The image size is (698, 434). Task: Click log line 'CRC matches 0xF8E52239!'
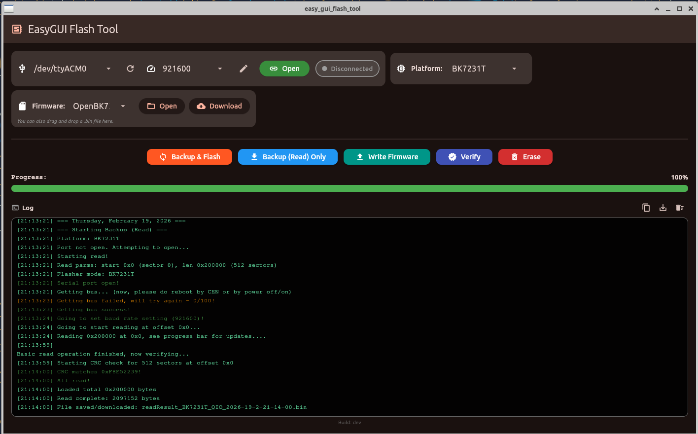79,372
